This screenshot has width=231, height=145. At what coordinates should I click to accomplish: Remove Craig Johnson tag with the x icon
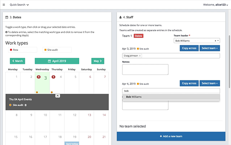tap(140, 56)
